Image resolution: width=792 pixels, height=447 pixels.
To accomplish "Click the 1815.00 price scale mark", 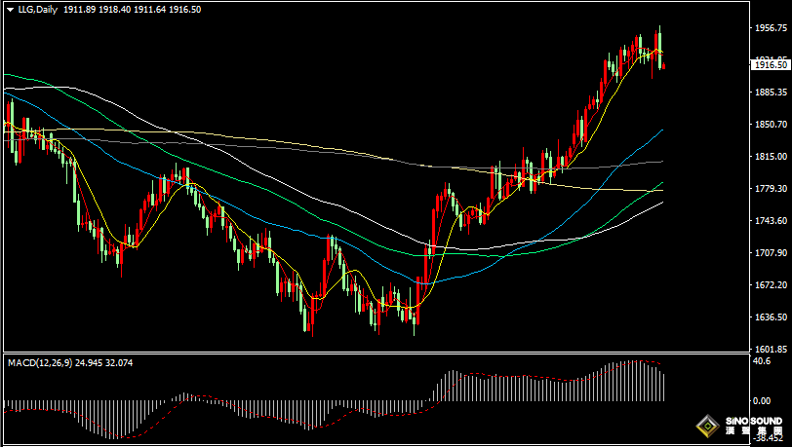I will pos(770,157).
